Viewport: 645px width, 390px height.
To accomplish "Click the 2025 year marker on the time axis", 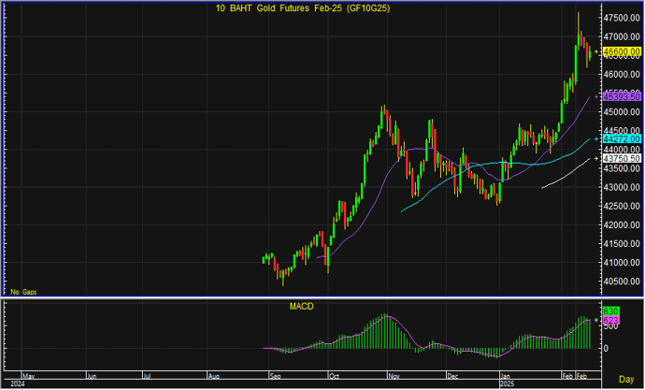I will tap(509, 383).
